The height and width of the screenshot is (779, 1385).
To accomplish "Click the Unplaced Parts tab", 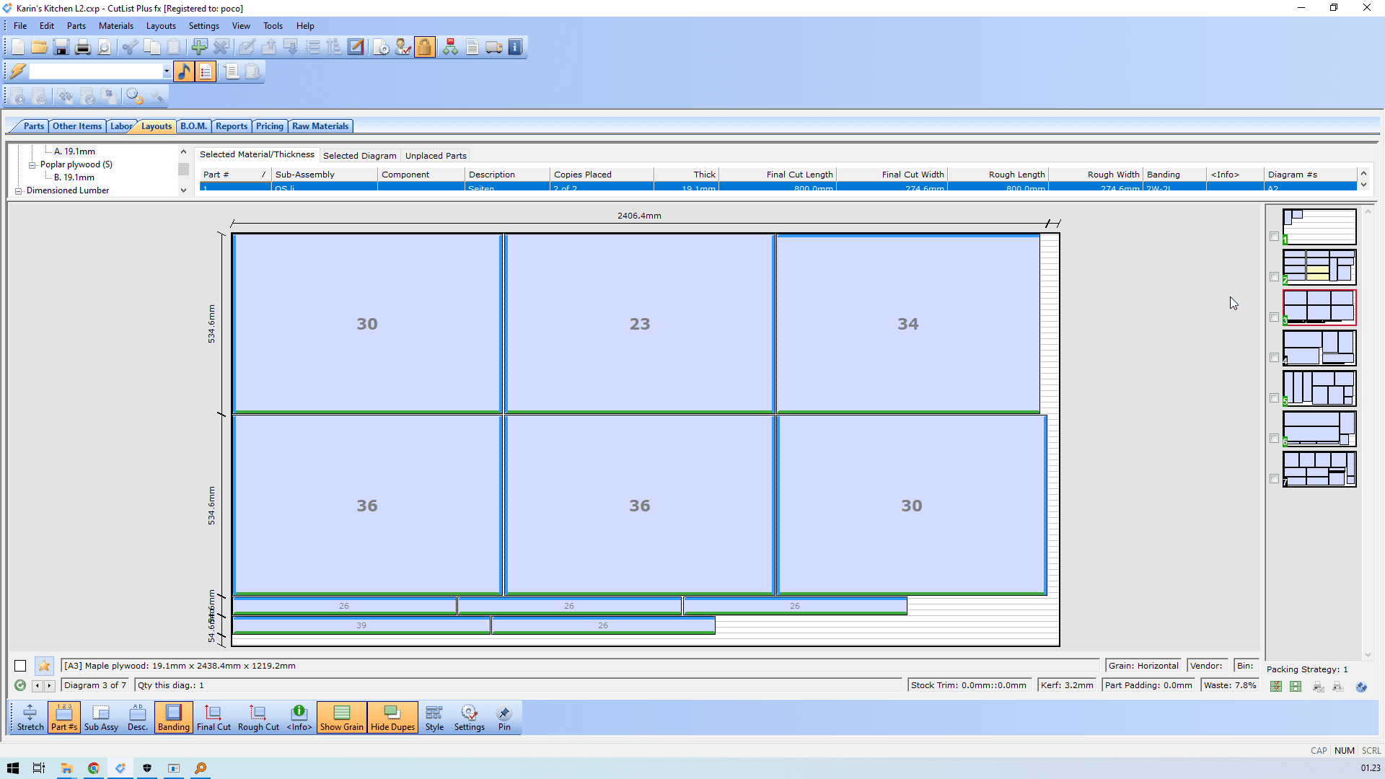I will pyautogui.click(x=436, y=156).
